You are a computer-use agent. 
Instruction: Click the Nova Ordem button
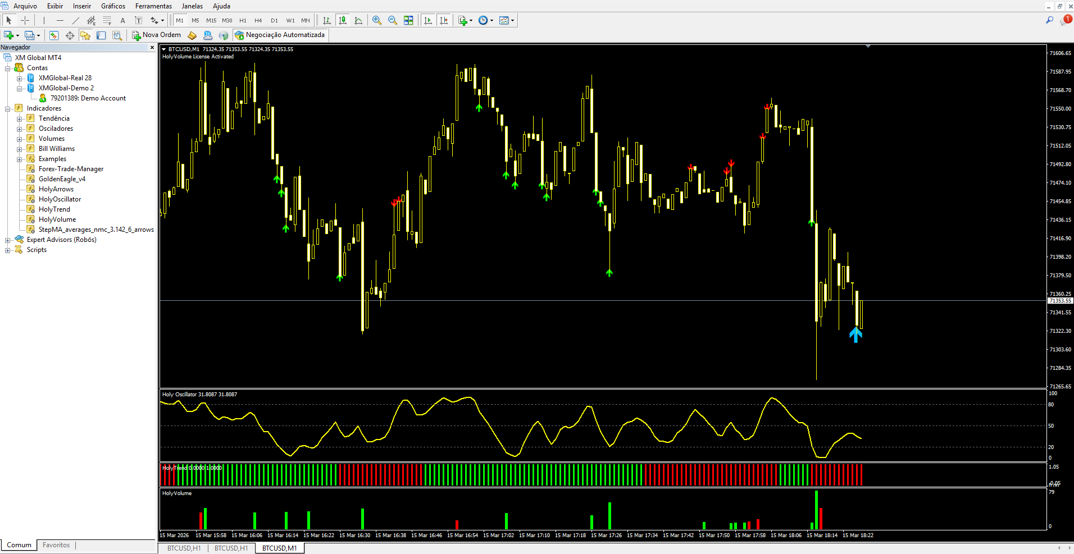coord(156,35)
